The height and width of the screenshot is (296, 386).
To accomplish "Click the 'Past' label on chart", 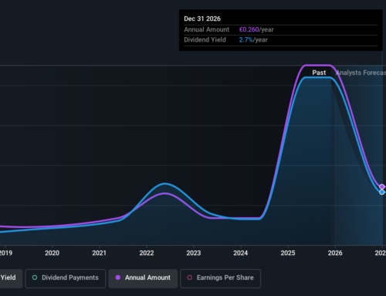I will [x=319, y=73].
